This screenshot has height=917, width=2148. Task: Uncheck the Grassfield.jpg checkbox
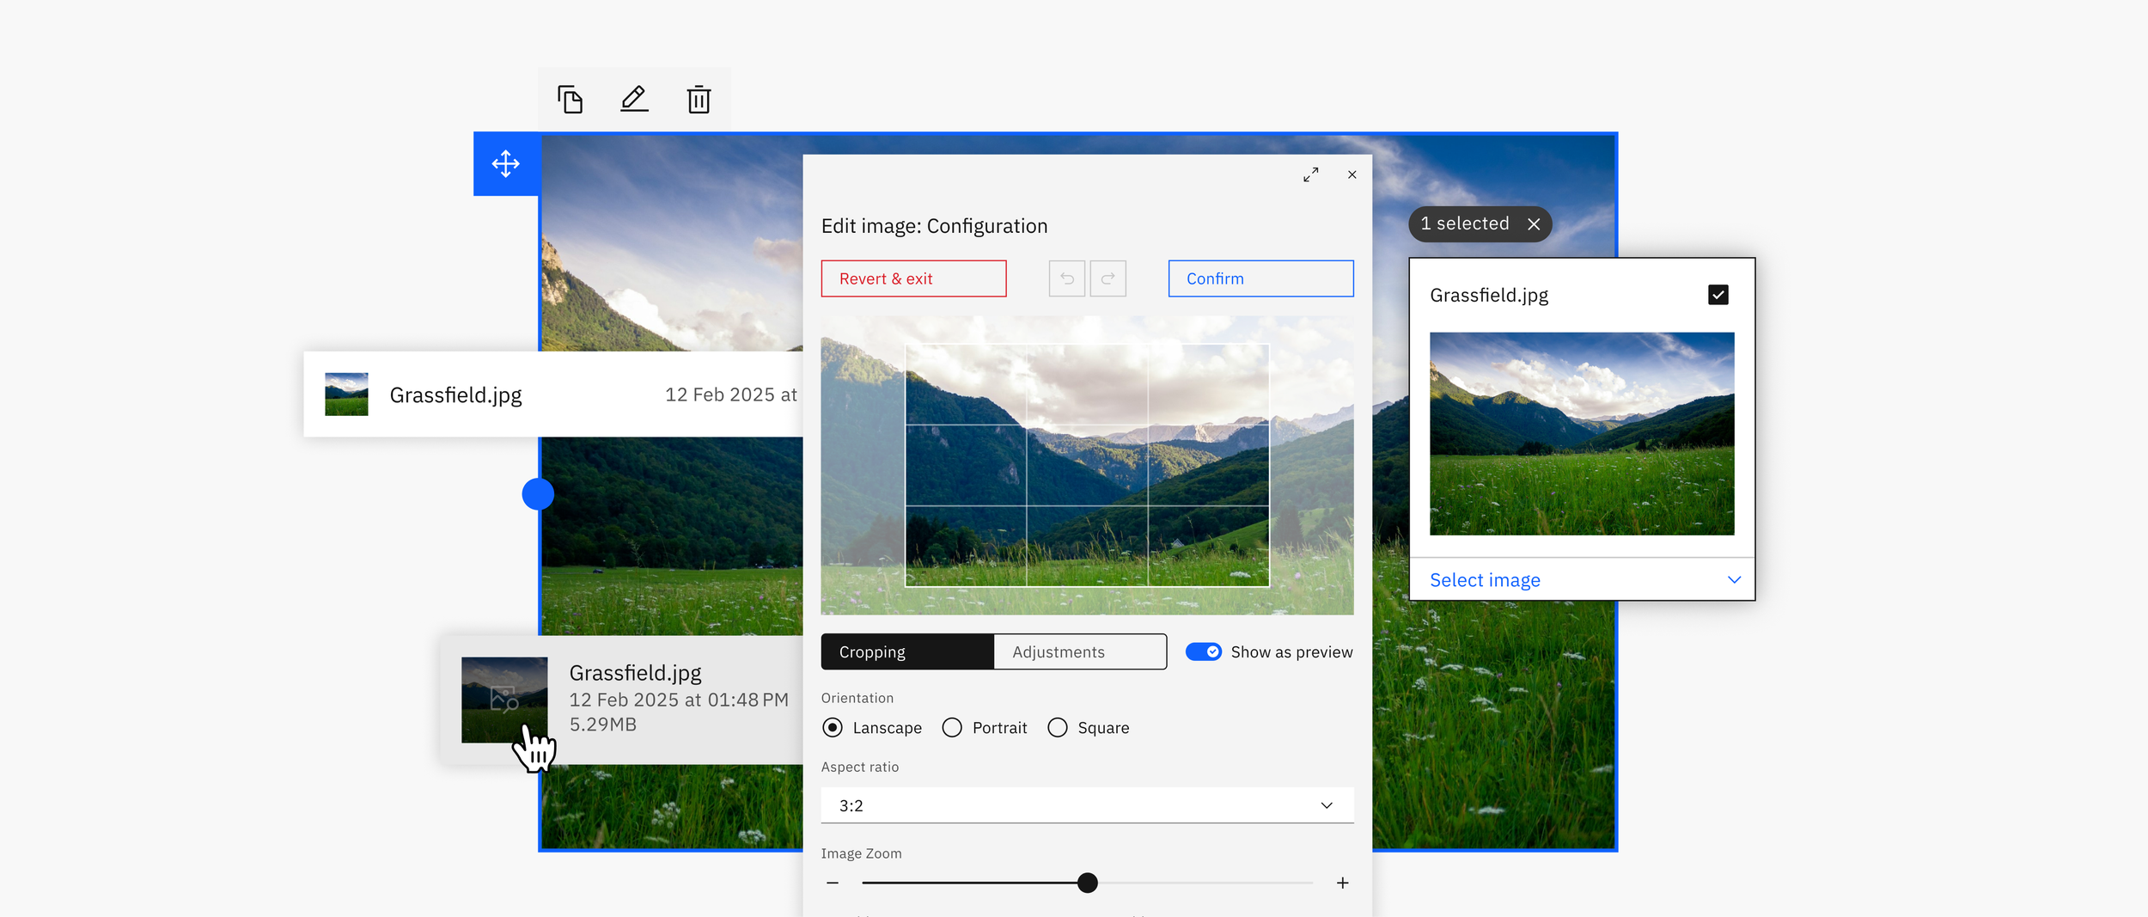point(1718,295)
